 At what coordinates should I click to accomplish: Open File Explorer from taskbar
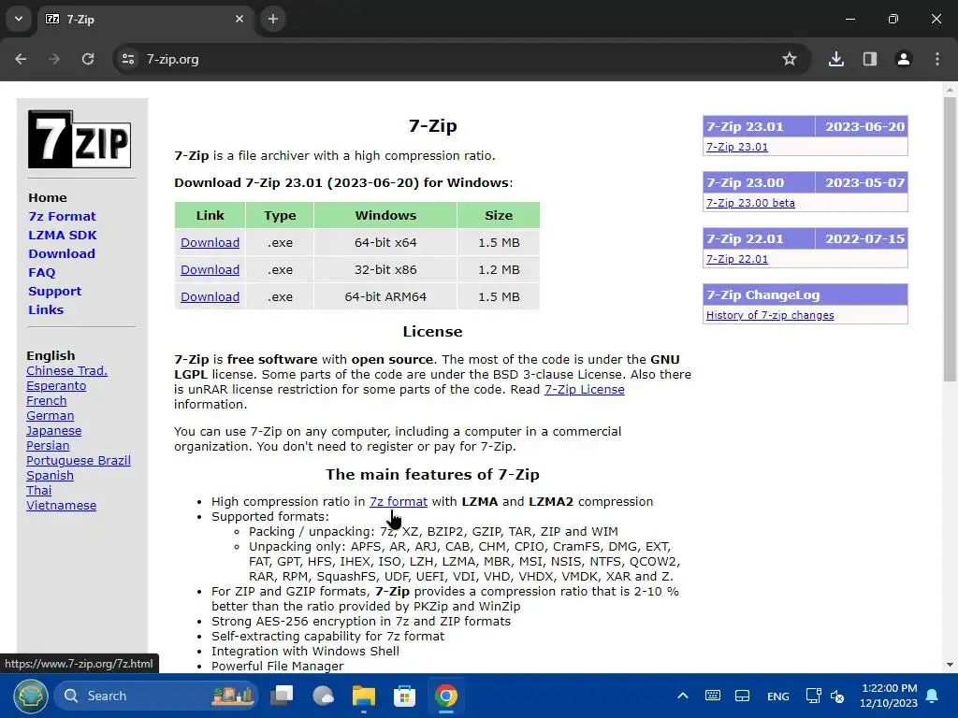click(x=364, y=696)
